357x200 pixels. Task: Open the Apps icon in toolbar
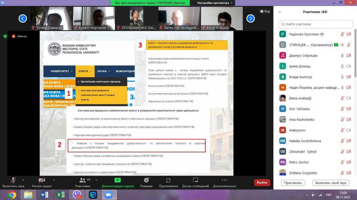[x=168, y=180]
